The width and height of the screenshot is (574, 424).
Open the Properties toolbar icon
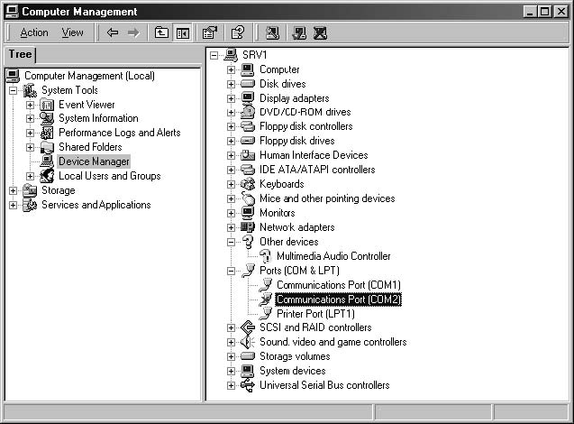(210, 33)
